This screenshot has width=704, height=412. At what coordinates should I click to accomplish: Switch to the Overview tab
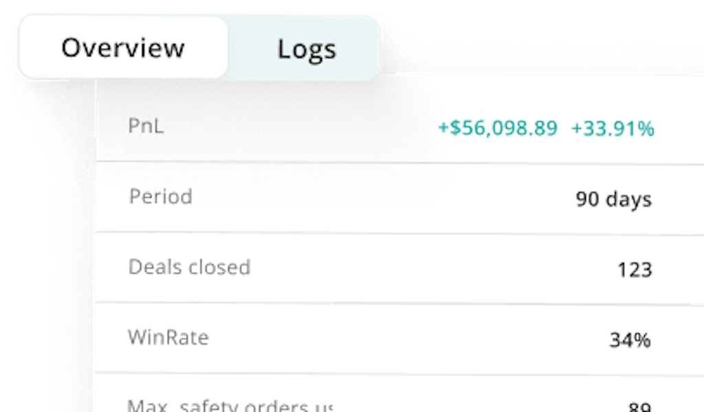(x=122, y=49)
